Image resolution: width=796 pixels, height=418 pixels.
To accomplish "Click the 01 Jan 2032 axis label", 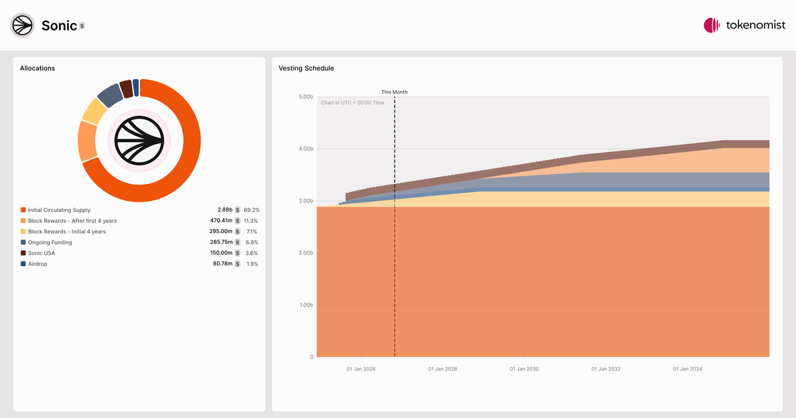I will point(606,369).
